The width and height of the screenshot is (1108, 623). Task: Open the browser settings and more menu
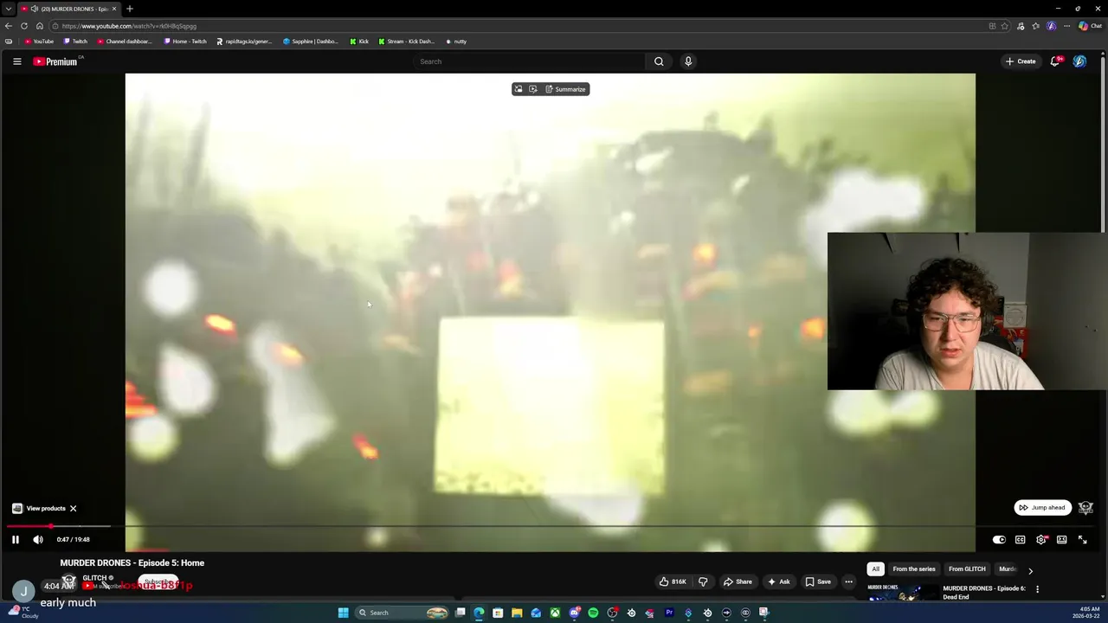(1067, 26)
